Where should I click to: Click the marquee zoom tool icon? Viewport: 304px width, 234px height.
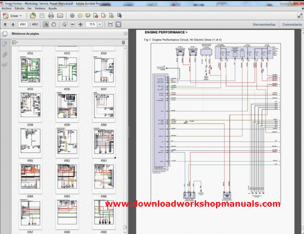(x=65, y=24)
